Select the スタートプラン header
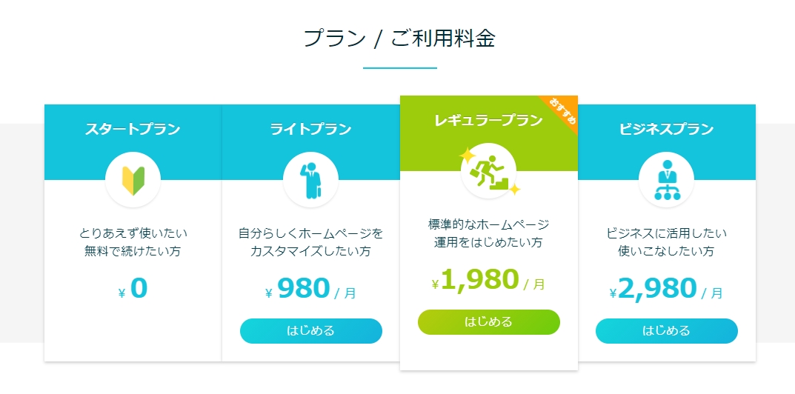This screenshot has height=394, width=795. pos(133,129)
